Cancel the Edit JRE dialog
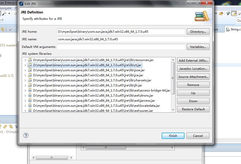The width and height of the screenshot is (241, 164). 198,136
